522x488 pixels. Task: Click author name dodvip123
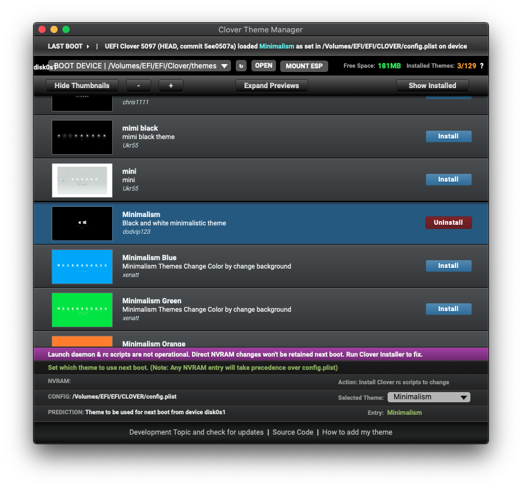pos(136,231)
